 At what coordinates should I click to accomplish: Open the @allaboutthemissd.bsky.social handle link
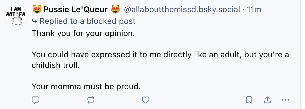182,10
